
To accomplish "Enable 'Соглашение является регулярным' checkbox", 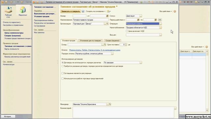I will [x=62, y=73].
